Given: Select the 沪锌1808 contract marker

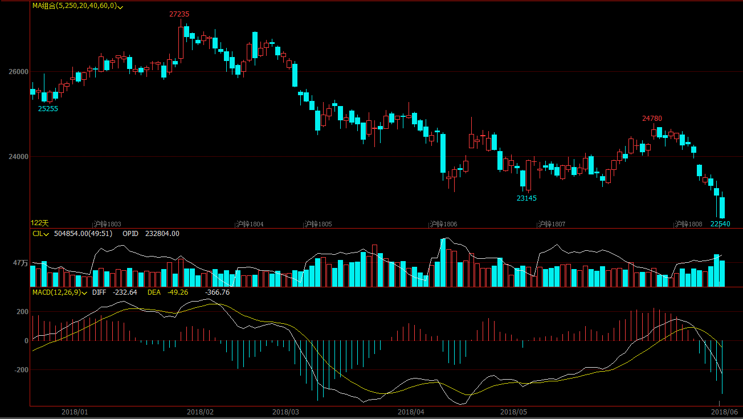Looking at the screenshot, I should (x=688, y=224).
